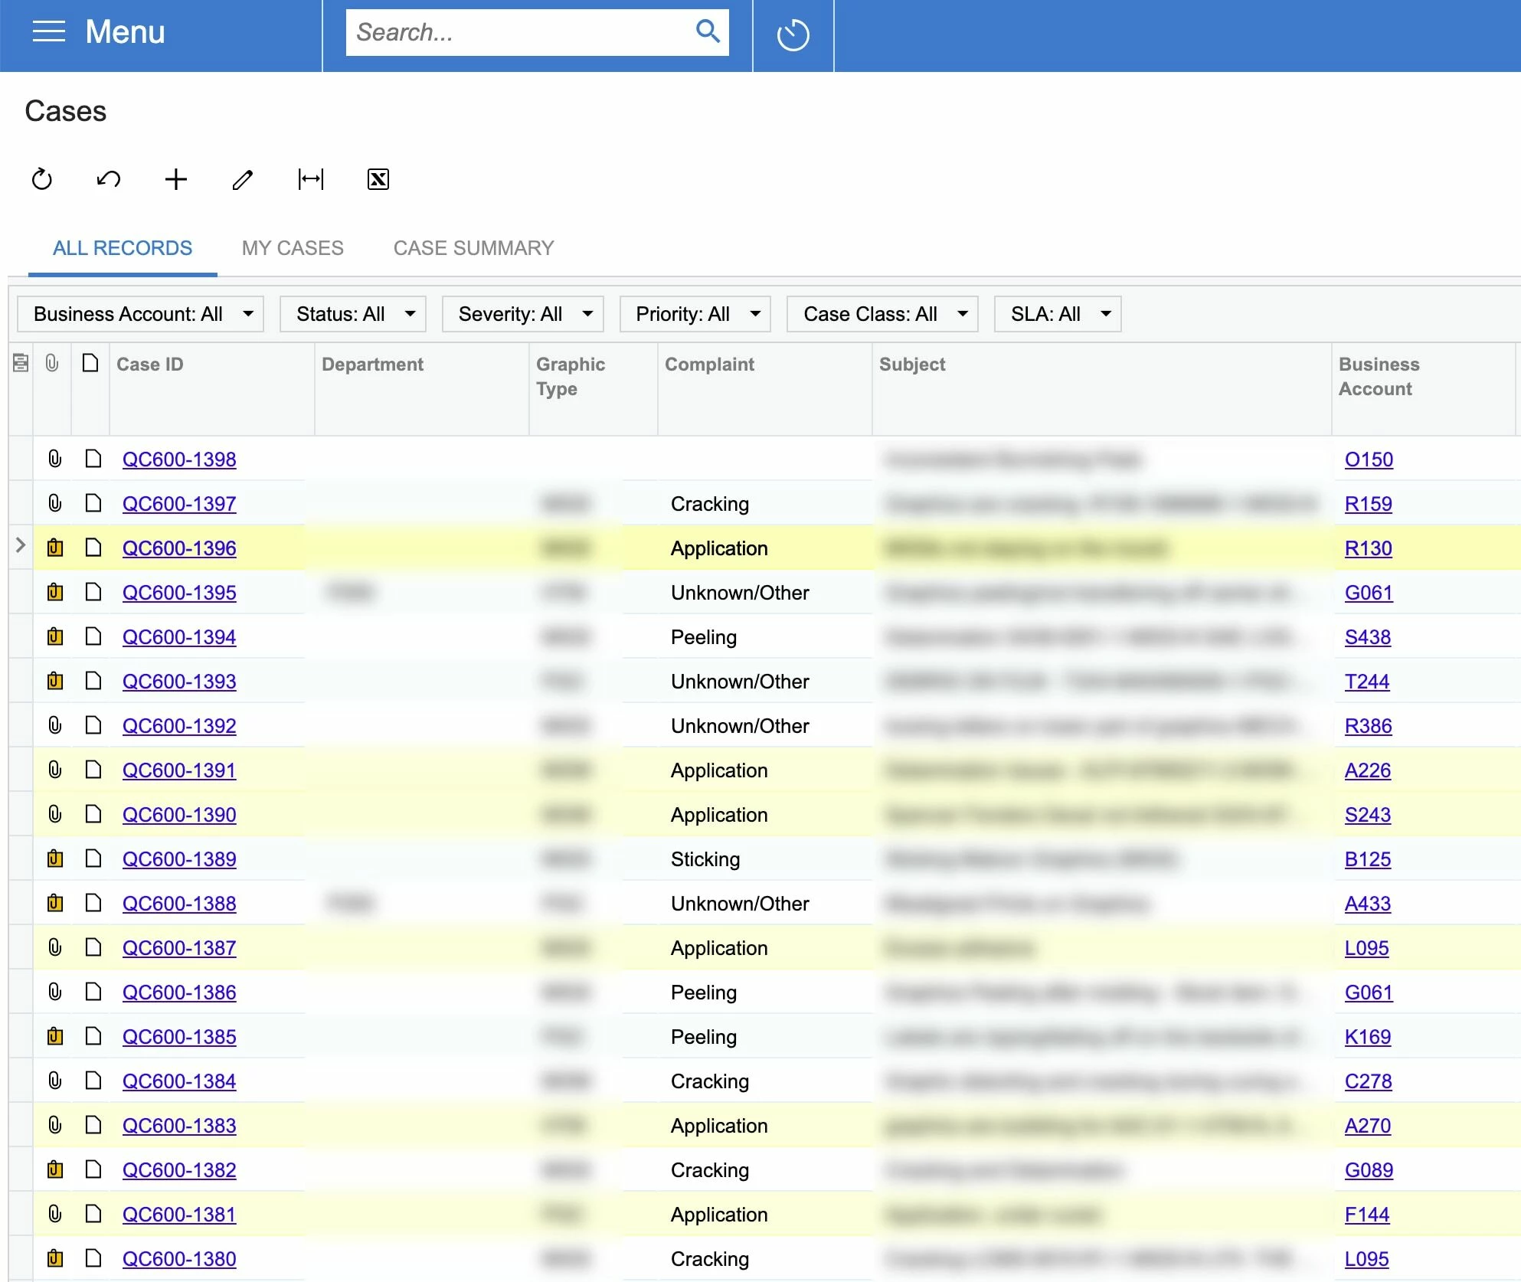
Task: Switch to the CASE SUMMARY tab
Action: pyautogui.click(x=473, y=248)
